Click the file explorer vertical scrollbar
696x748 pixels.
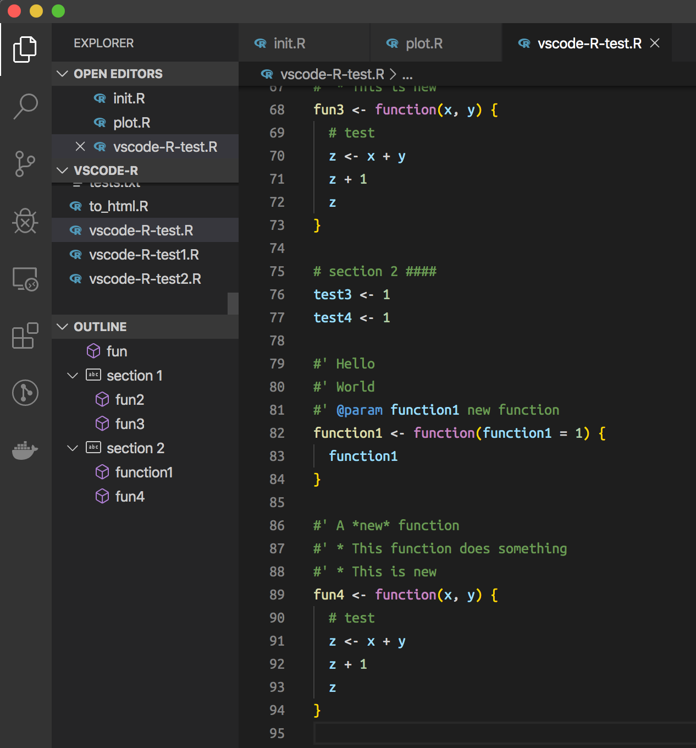tap(233, 303)
